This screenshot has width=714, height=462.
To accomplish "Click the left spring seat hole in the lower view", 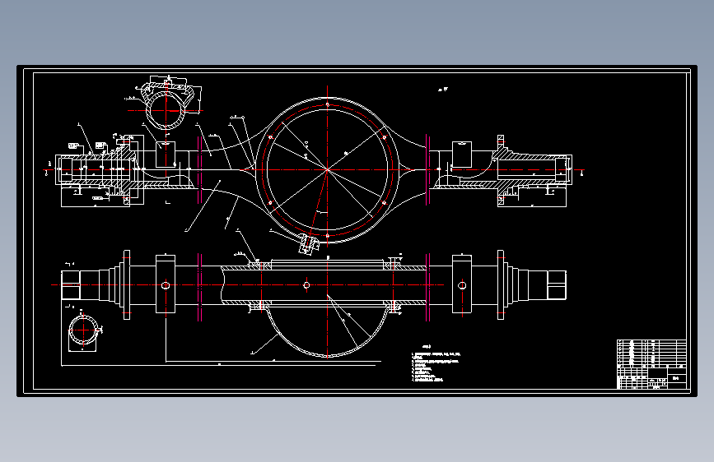I will pos(166,285).
